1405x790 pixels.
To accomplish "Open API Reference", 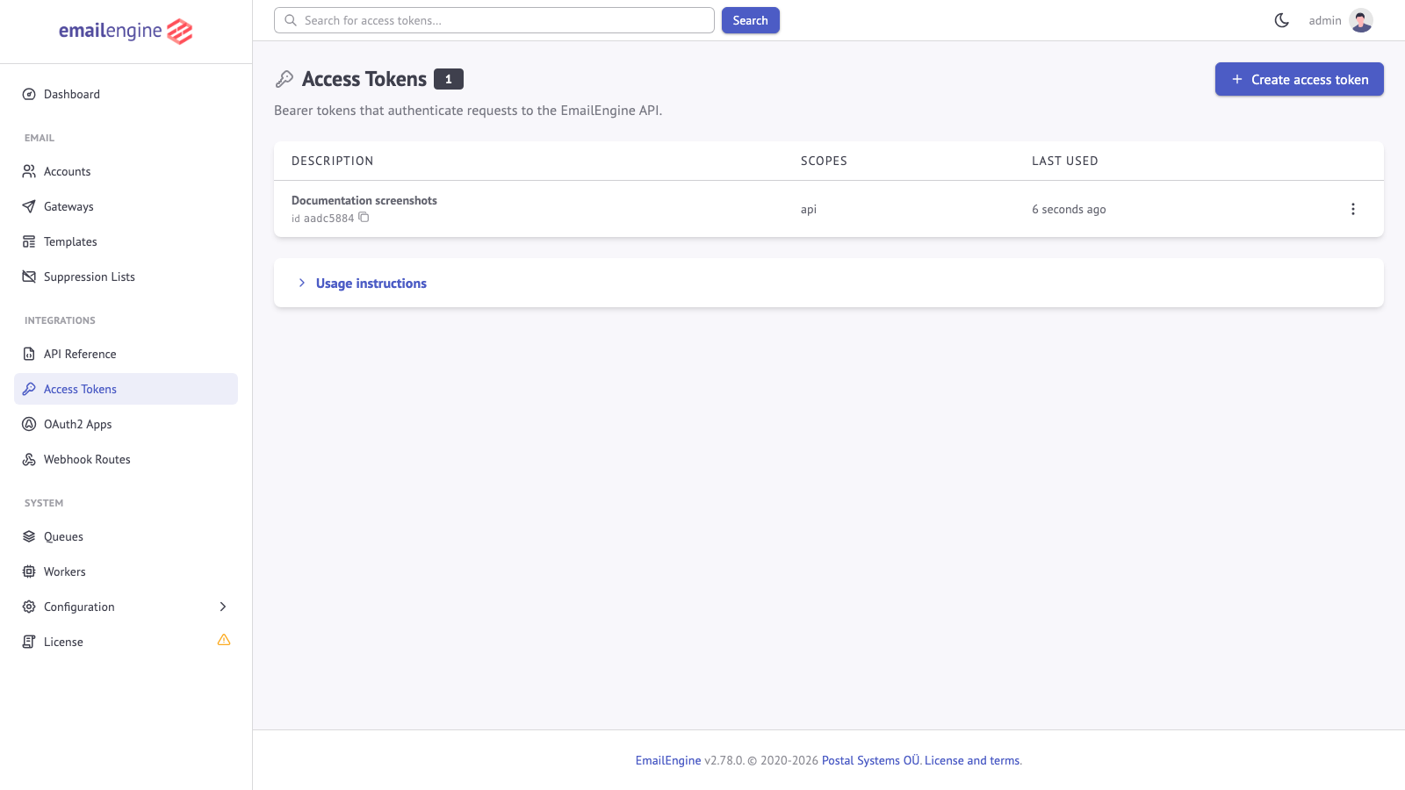I will [x=126, y=354].
